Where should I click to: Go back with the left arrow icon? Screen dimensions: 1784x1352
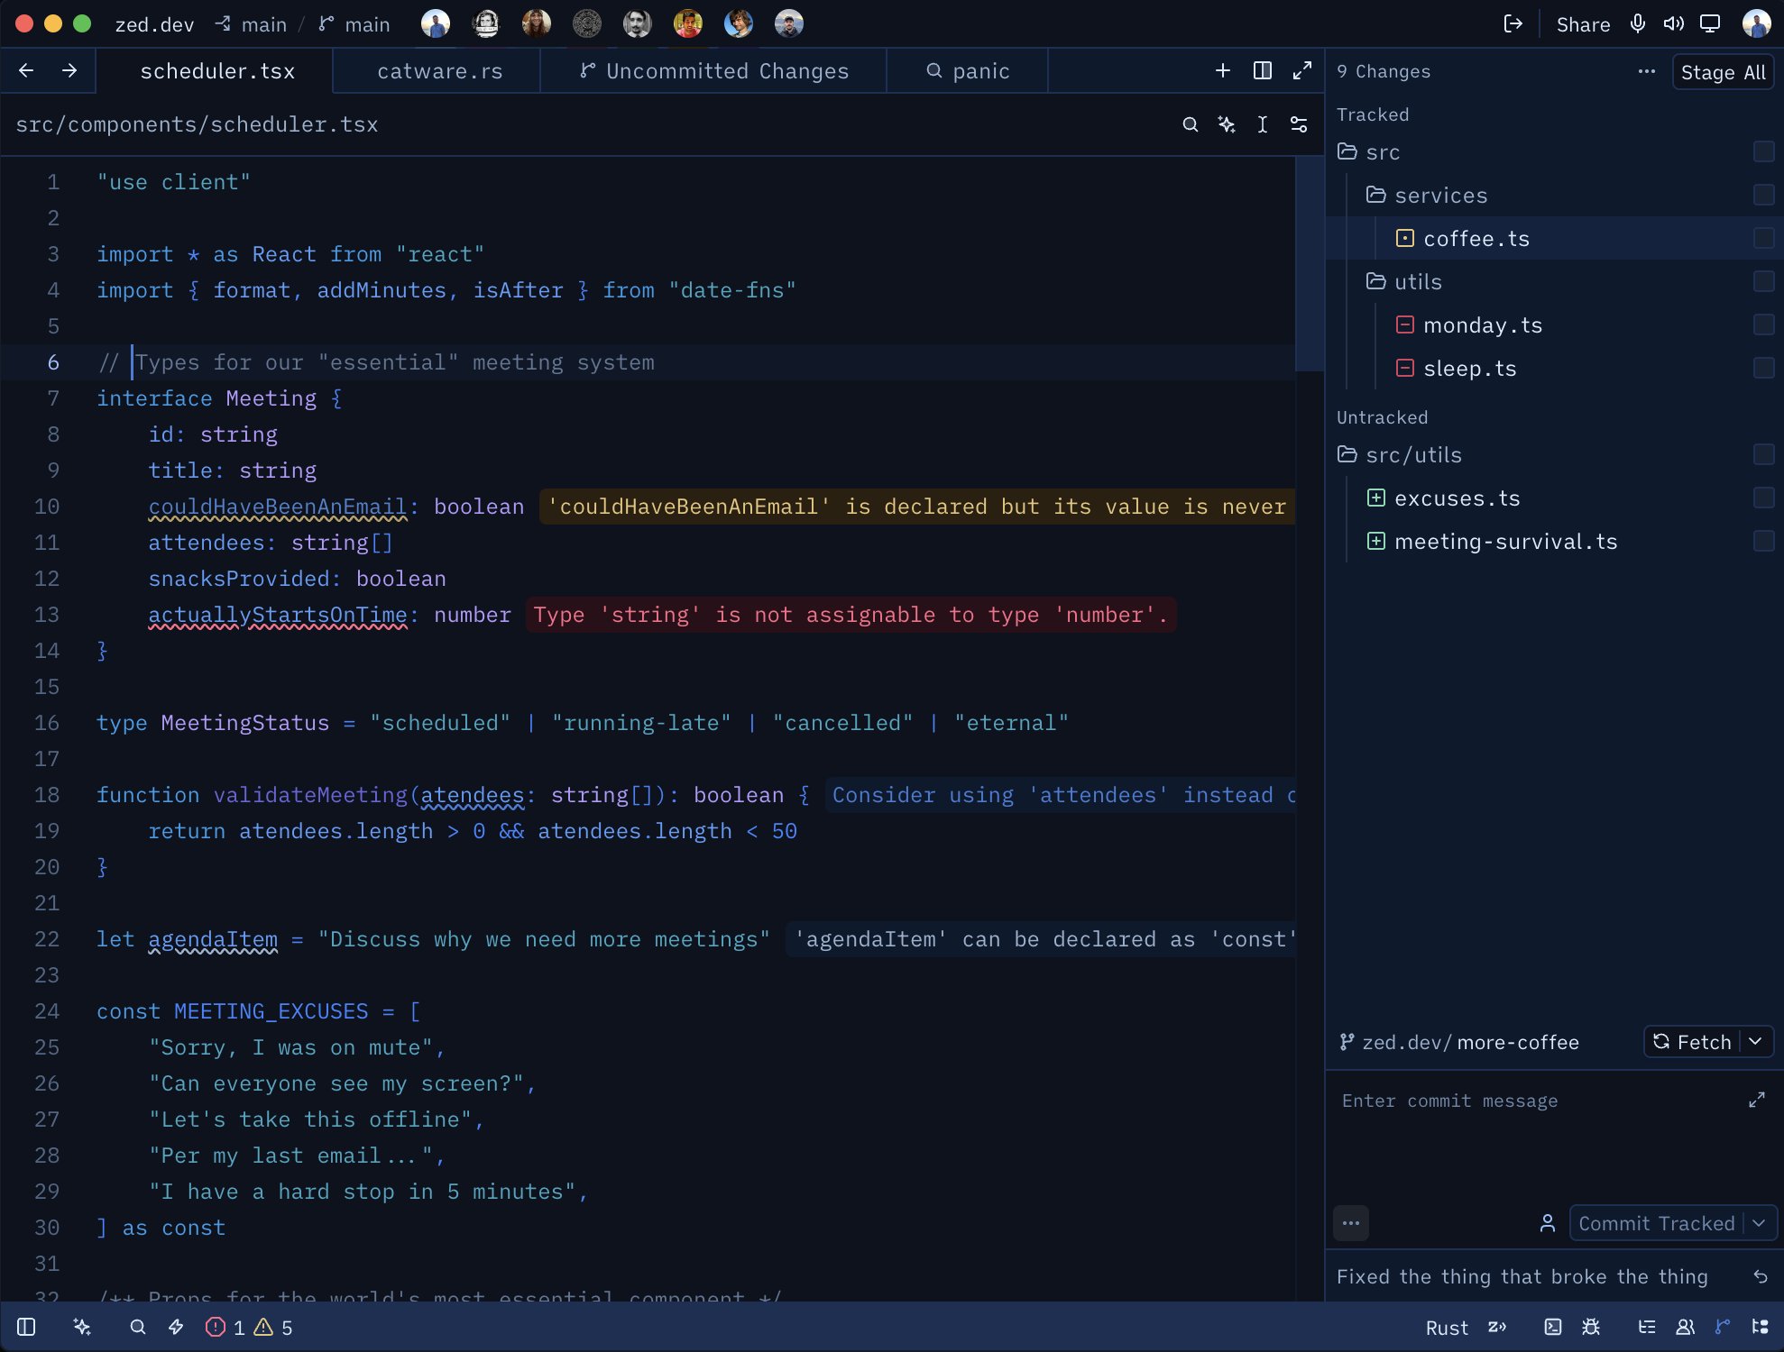26,70
